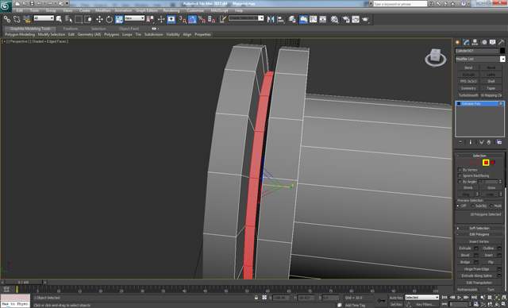Toggle the selection lock icon
Viewport: 508px width, 308px height.
tap(256, 298)
